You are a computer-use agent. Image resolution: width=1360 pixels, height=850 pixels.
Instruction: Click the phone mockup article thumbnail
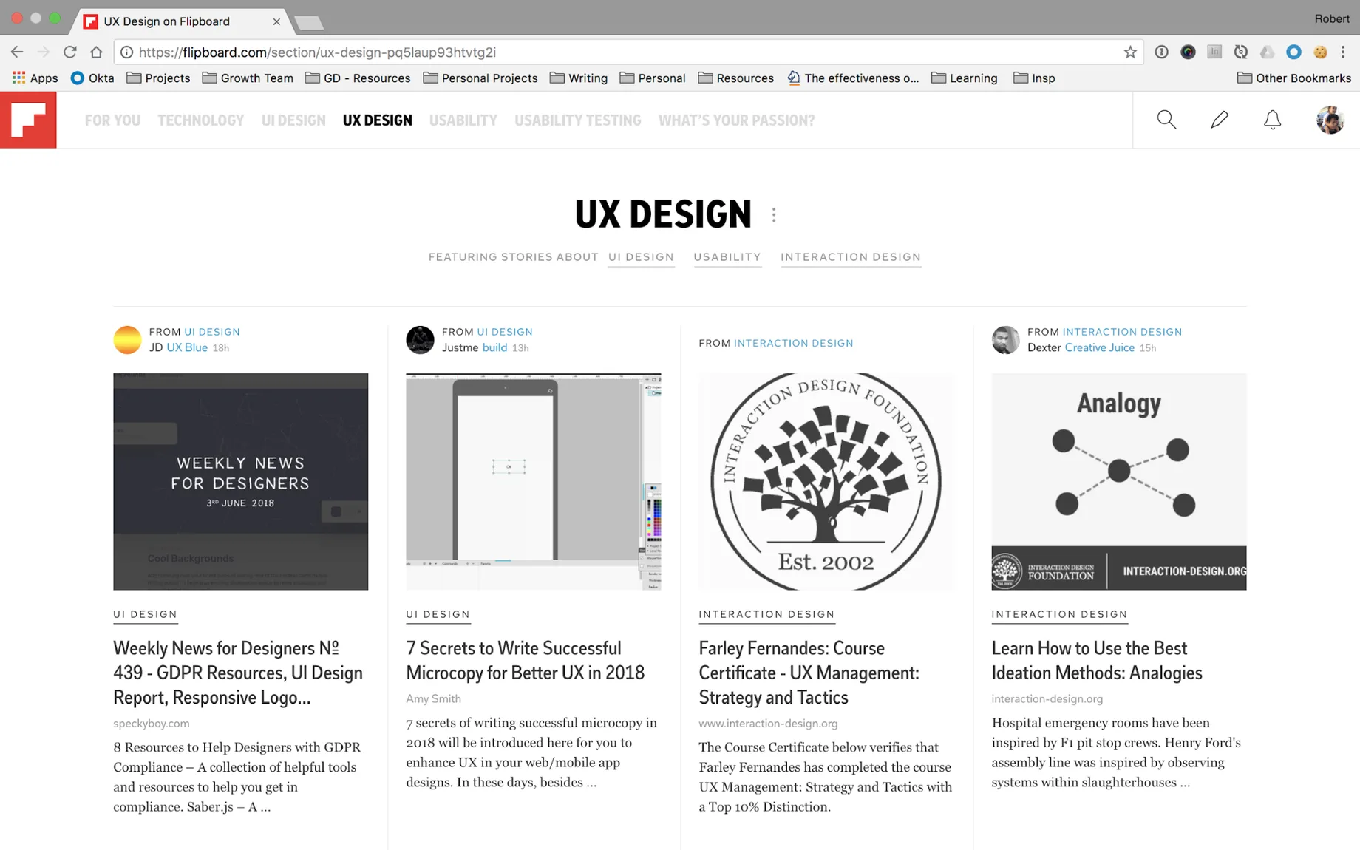[533, 481]
